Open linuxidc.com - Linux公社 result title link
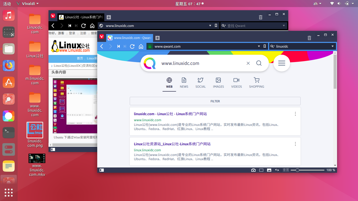358x201 pixels. 170,114
